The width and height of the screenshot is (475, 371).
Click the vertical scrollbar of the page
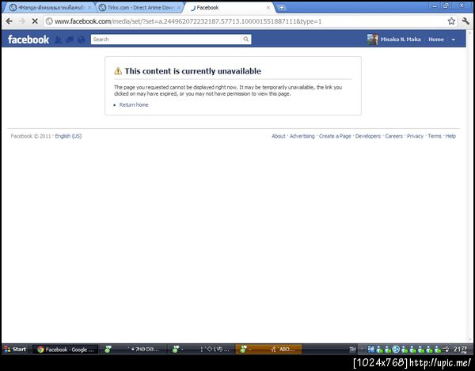(x=469, y=186)
